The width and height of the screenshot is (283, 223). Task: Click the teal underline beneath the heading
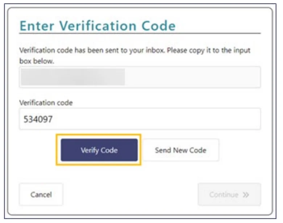coord(140,34)
